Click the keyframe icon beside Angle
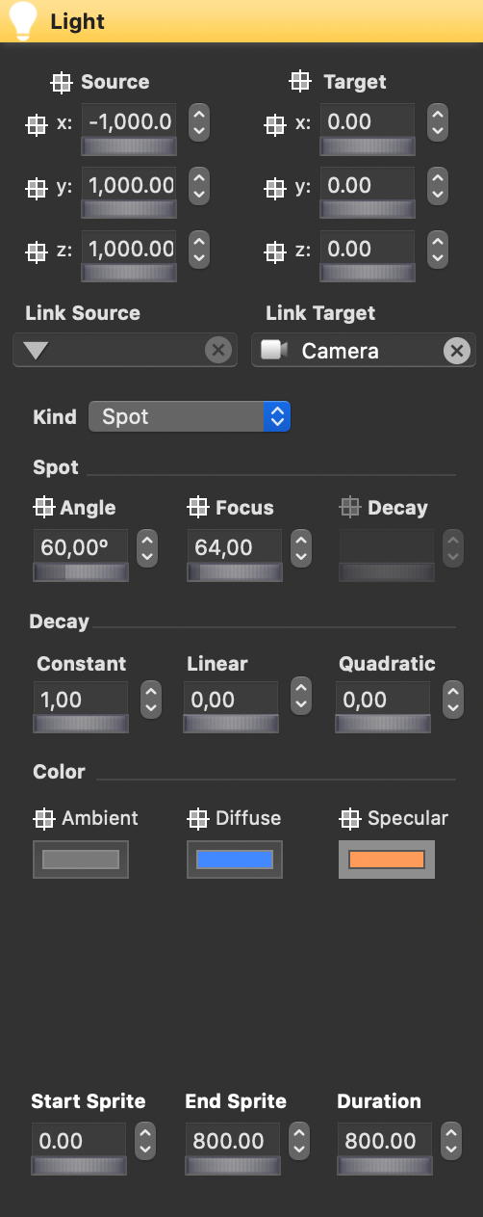 pos(44,508)
